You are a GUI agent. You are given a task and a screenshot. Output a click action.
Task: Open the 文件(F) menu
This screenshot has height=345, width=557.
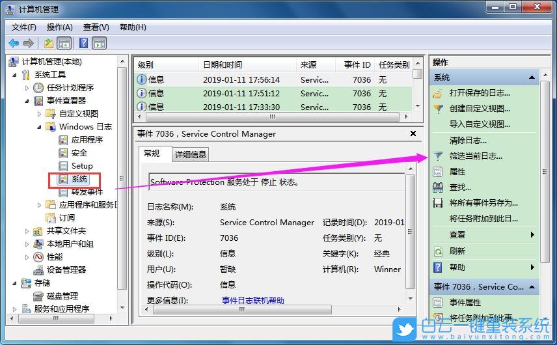coord(24,27)
